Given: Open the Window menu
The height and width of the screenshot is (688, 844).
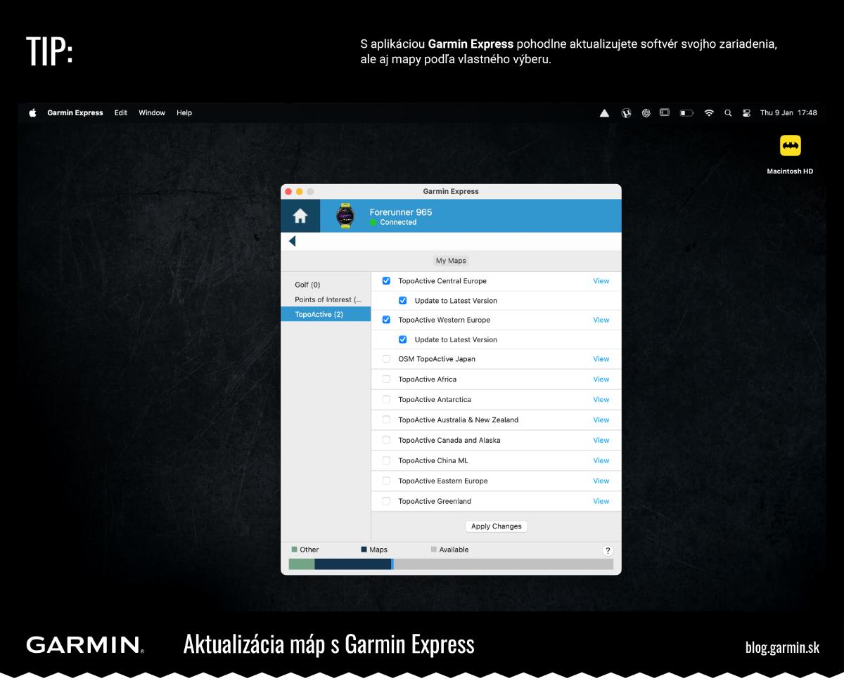Looking at the screenshot, I should (152, 112).
